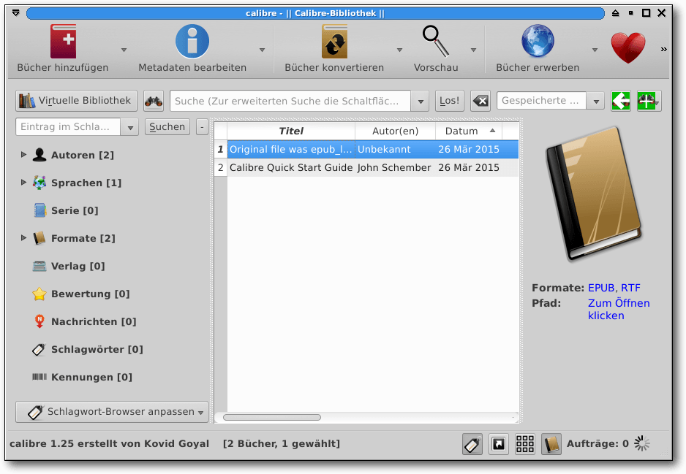The height and width of the screenshot is (474, 686).
Task: Click the Bücher erwerben globe icon
Action: click(538, 42)
